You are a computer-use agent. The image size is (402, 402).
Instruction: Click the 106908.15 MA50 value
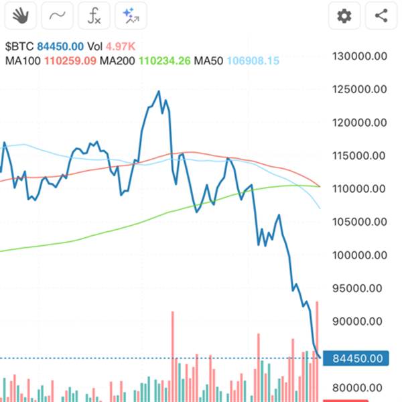click(x=254, y=61)
